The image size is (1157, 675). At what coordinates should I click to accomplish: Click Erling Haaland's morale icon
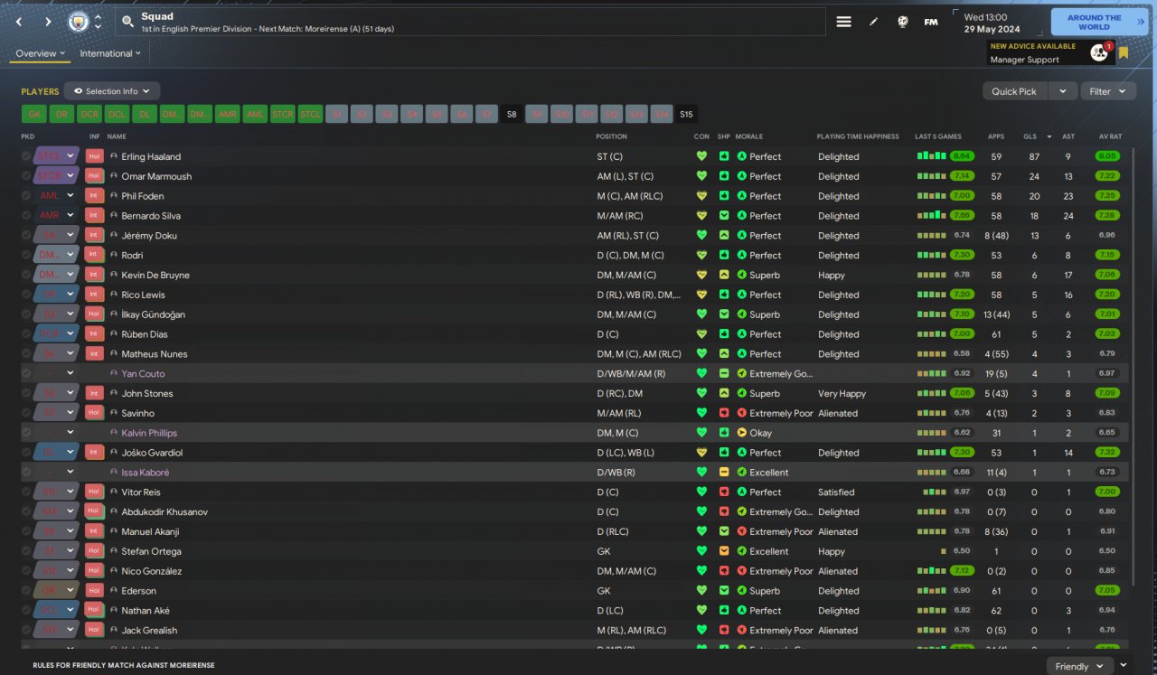point(741,156)
